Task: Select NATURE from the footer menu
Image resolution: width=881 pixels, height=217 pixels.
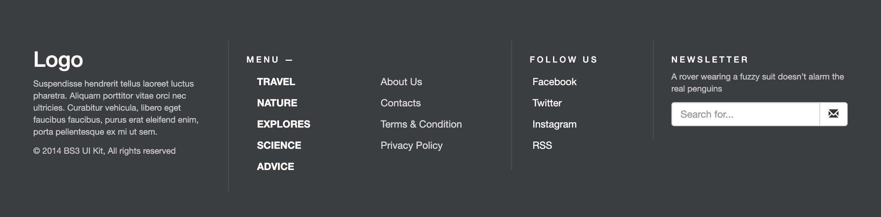Action: pos(277,103)
